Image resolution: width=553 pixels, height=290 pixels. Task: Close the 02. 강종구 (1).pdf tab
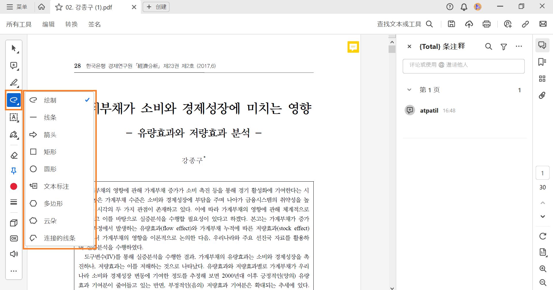[134, 7]
